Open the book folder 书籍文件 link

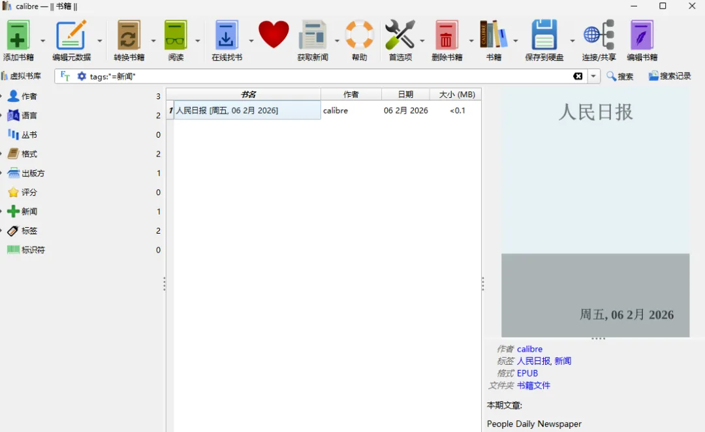click(x=534, y=385)
